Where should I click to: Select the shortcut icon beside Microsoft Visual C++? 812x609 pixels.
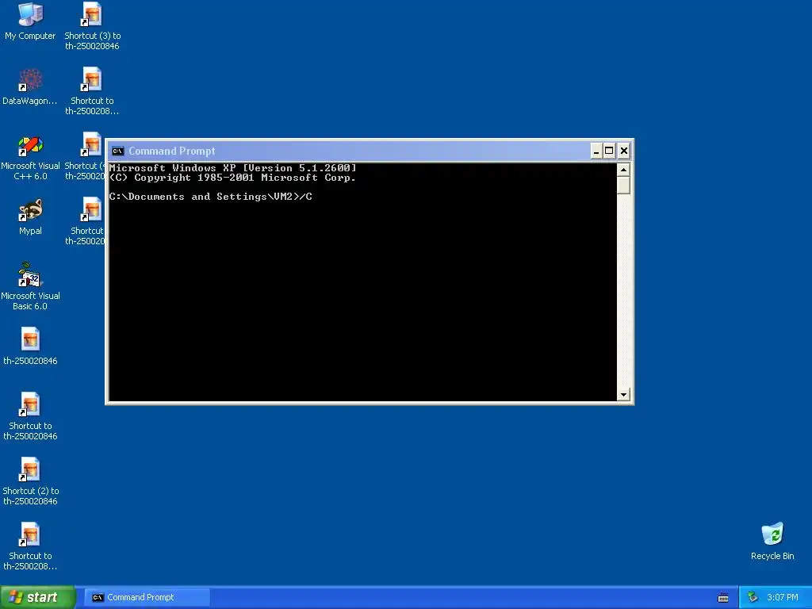pos(86,156)
